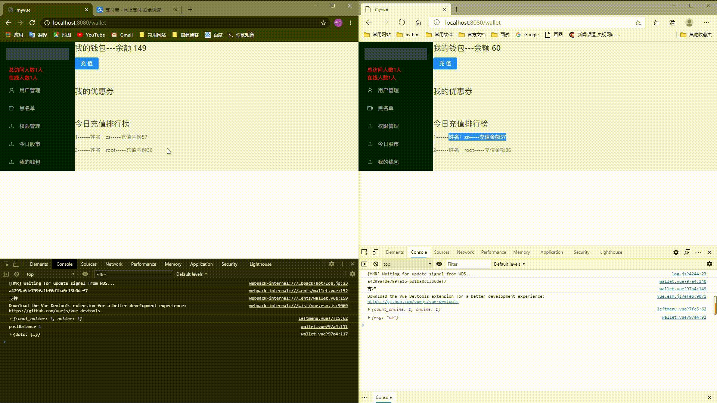The height and width of the screenshot is (403, 717).
Task: Toggle live expression eye in left console
Action: pyautogui.click(x=85, y=274)
